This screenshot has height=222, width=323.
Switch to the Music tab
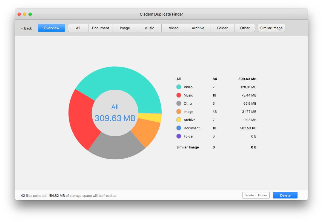pos(149,28)
